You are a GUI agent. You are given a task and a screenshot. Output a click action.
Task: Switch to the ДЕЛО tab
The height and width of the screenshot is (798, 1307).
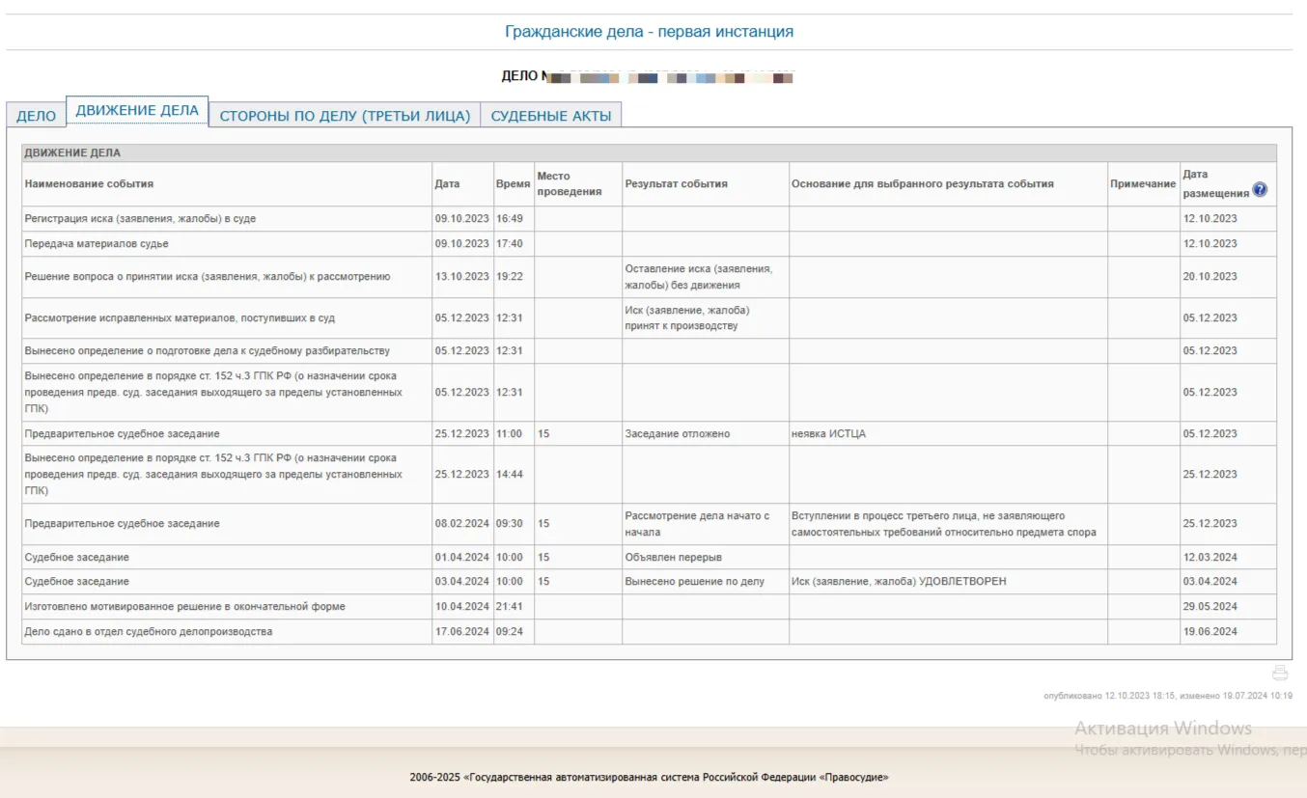pos(36,115)
